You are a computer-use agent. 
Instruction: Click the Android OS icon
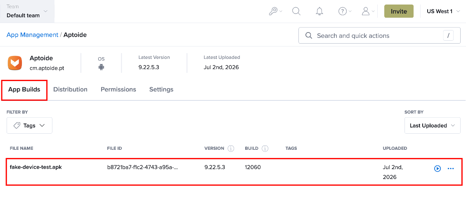click(x=102, y=67)
